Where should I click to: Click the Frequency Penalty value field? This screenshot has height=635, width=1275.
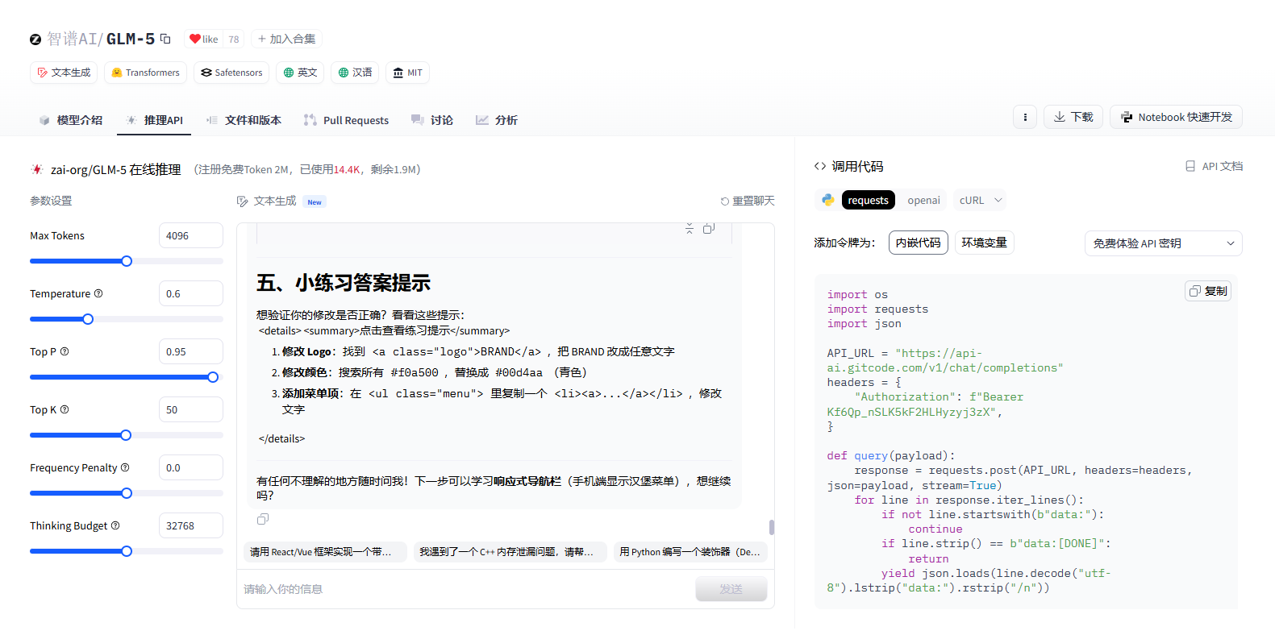pyautogui.click(x=191, y=467)
